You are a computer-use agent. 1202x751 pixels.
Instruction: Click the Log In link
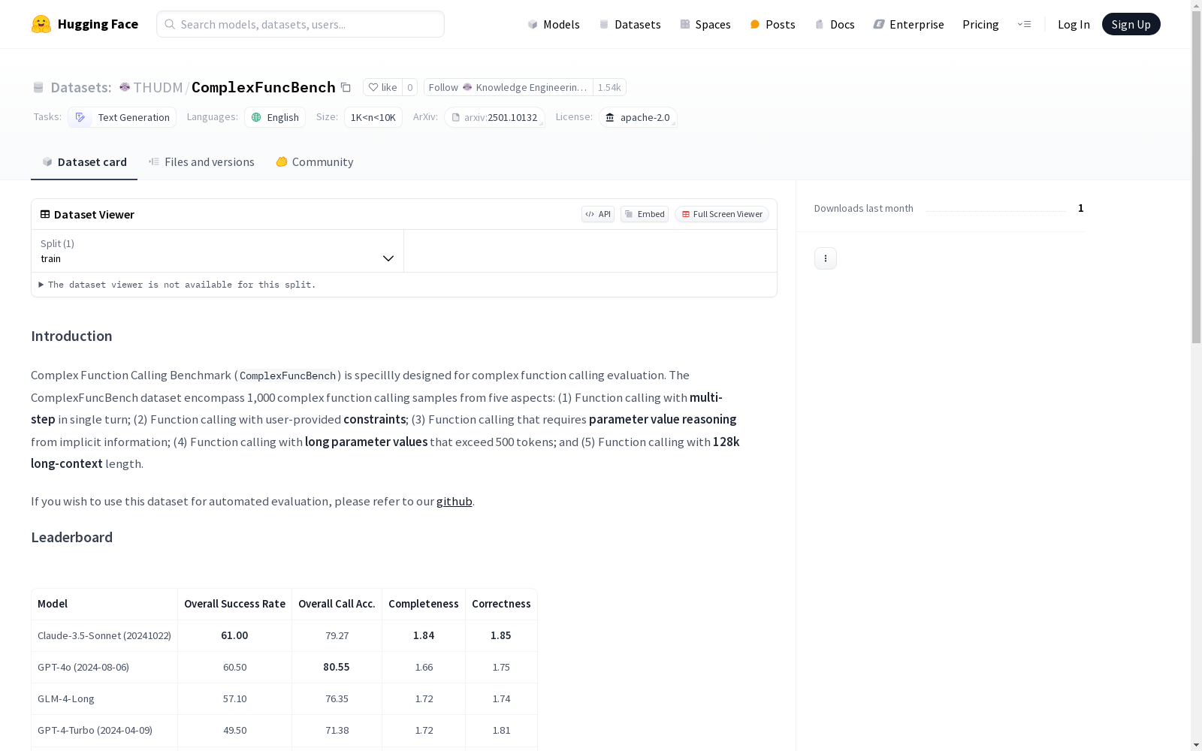coord(1074,24)
